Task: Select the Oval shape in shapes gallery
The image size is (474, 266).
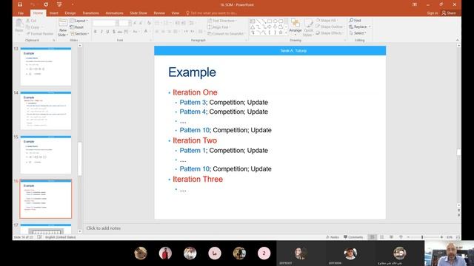Action: click(x=275, y=21)
